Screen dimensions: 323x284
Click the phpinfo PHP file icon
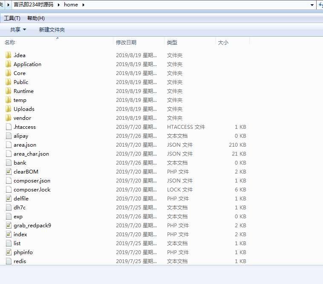9,252
